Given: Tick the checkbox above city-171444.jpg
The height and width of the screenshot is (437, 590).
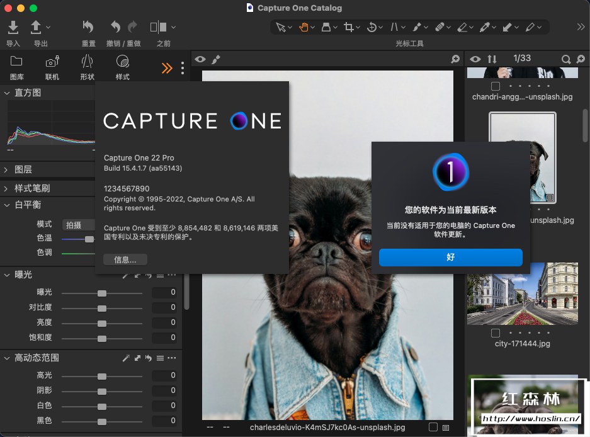Looking at the screenshot, I should click(x=496, y=333).
